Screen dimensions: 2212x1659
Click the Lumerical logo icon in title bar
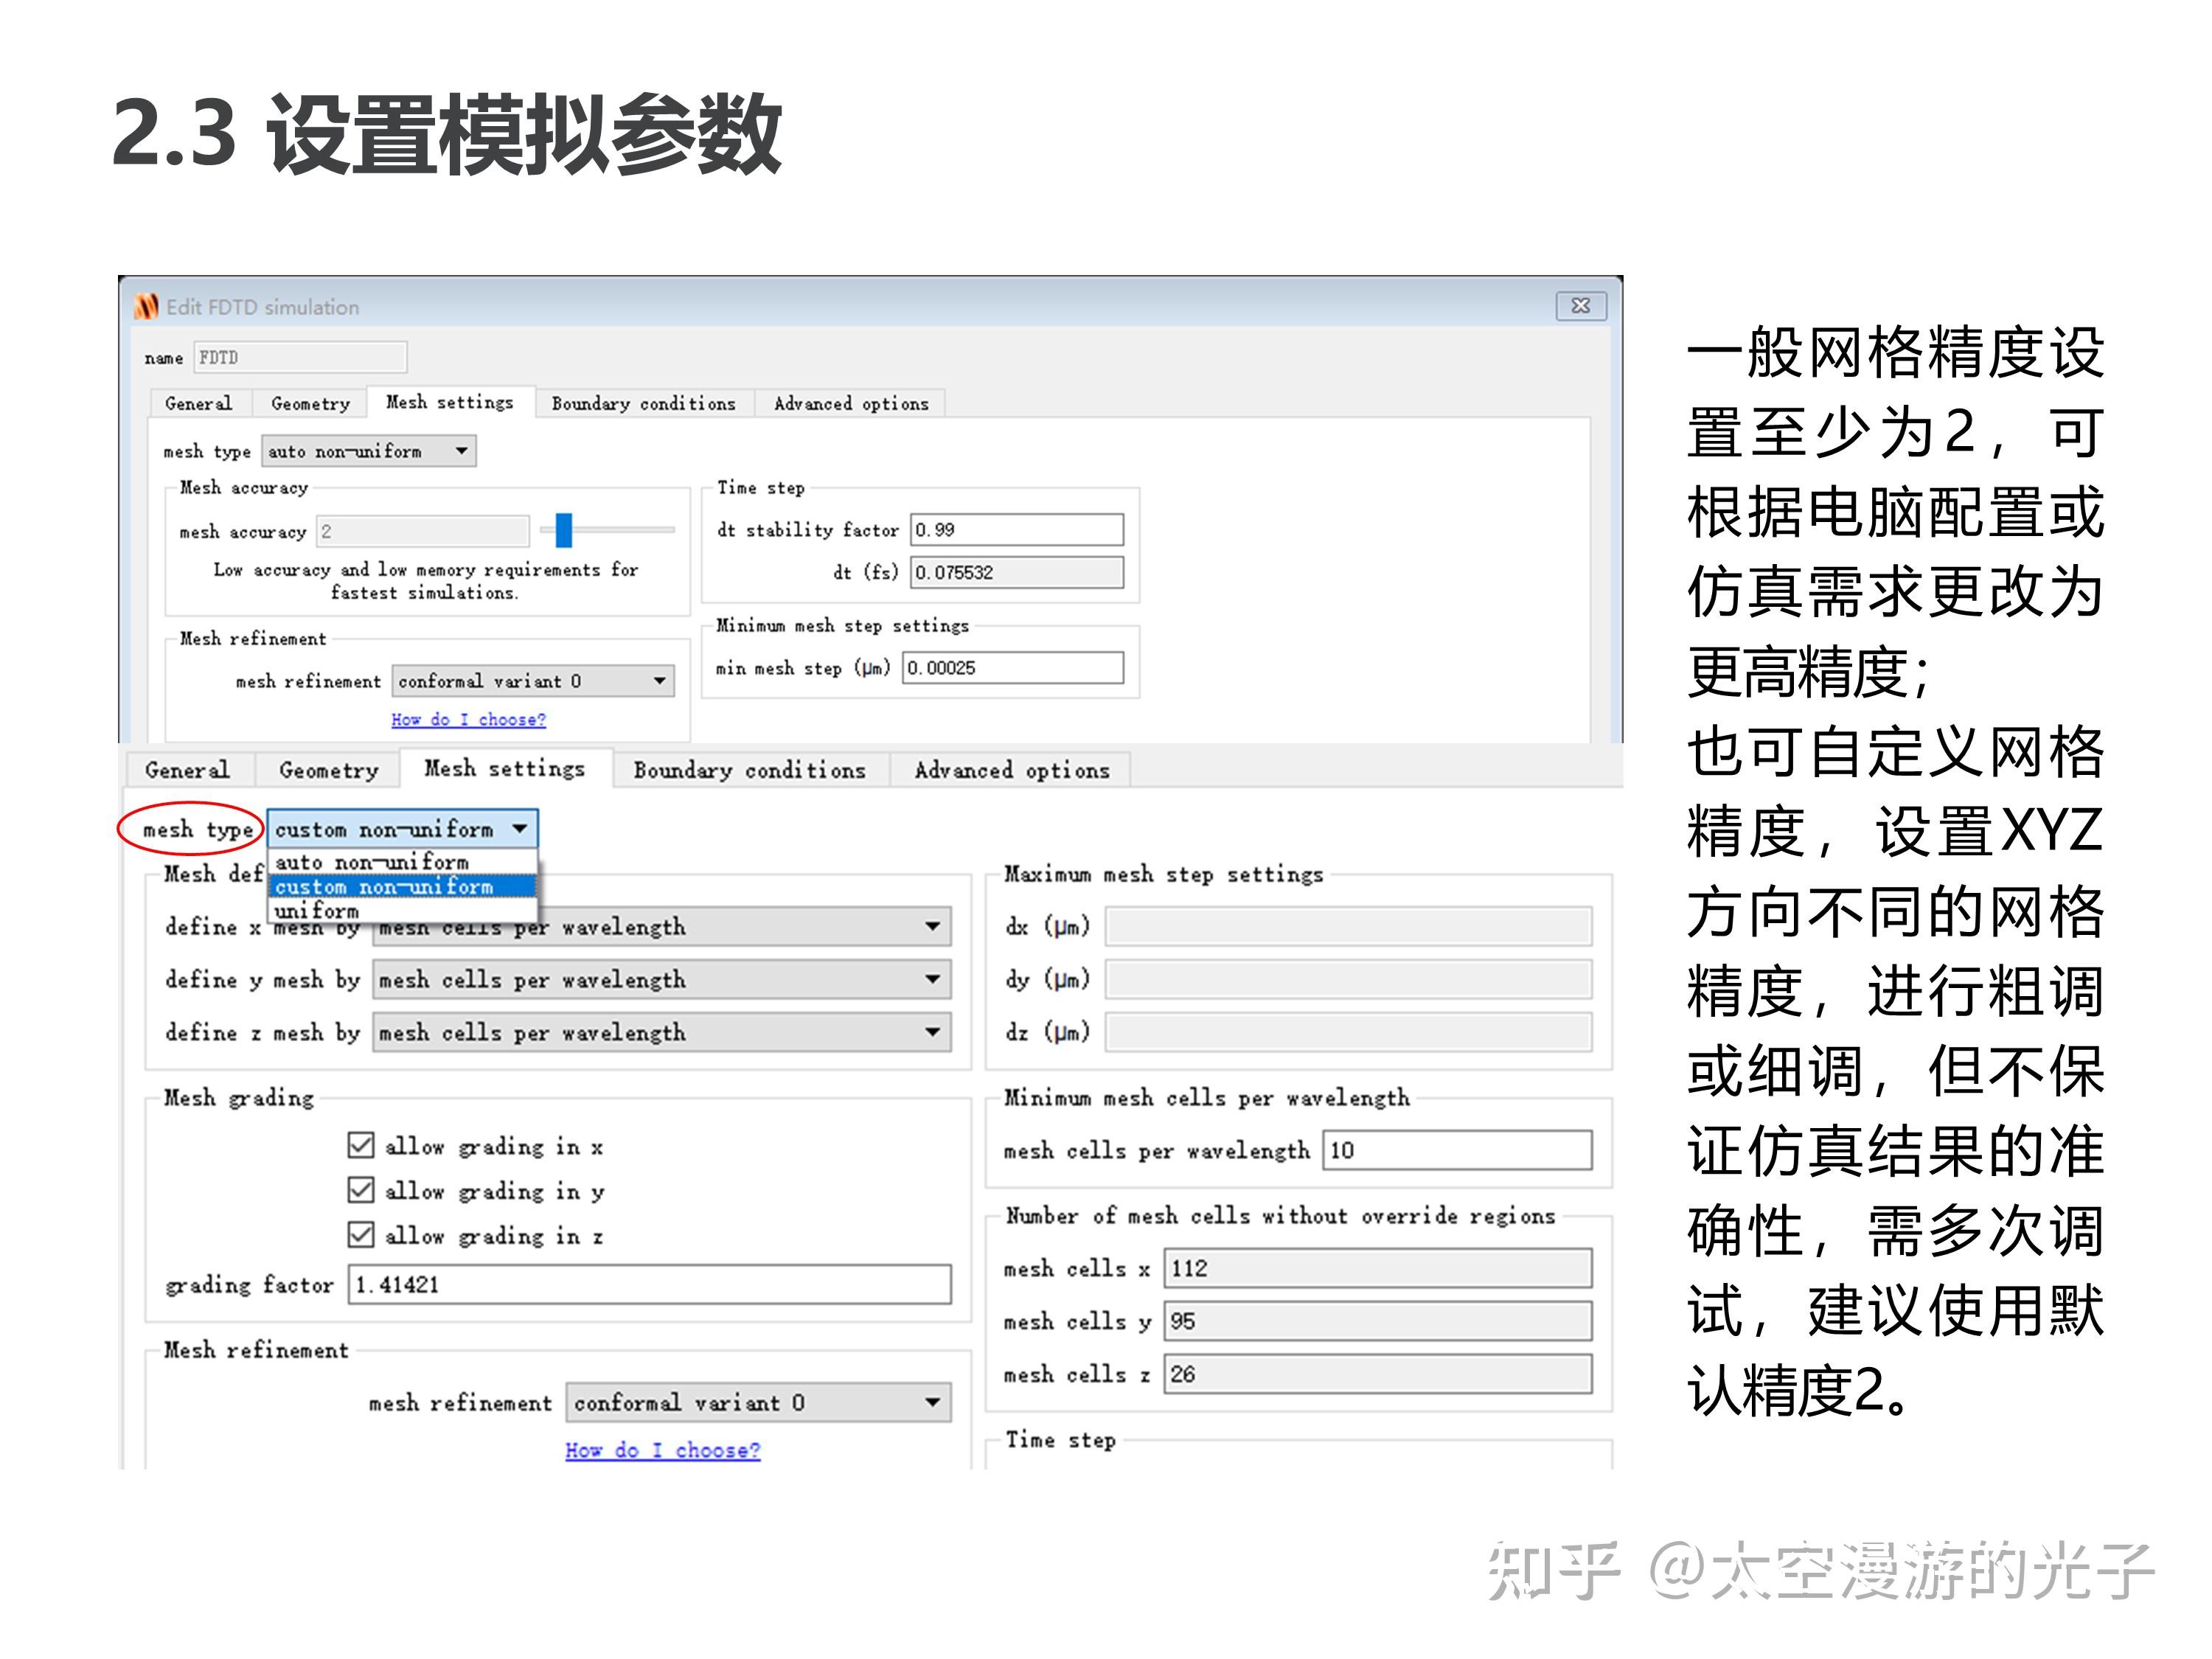(146, 306)
